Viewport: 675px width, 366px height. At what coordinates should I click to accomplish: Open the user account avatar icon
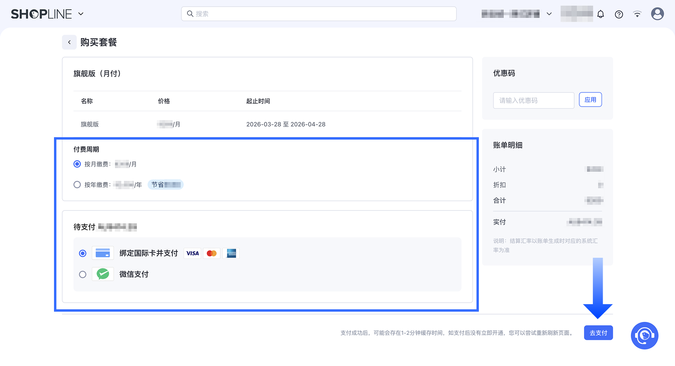tap(657, 14)
